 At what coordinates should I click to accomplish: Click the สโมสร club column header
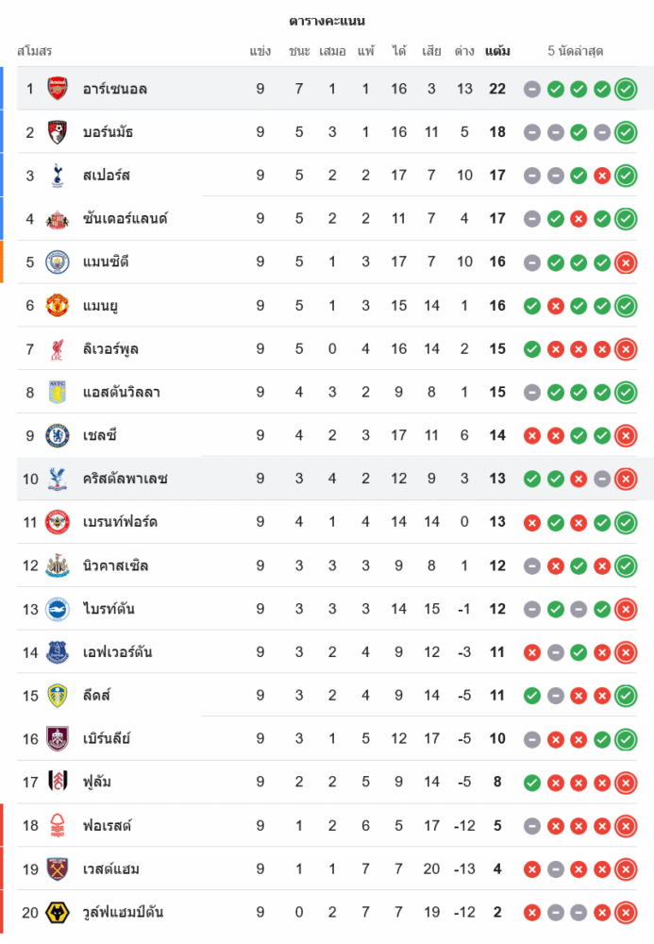[x=35, y=51]
